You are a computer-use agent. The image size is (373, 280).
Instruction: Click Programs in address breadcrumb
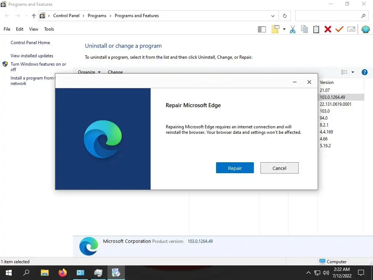coord(97,16)
